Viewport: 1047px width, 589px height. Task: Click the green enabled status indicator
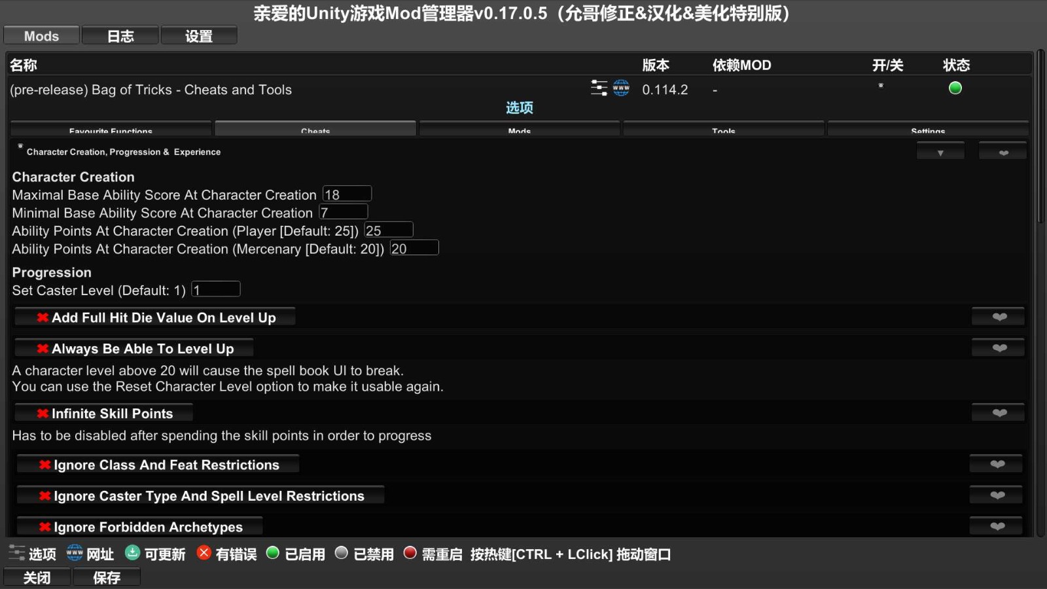pos(955,88)
